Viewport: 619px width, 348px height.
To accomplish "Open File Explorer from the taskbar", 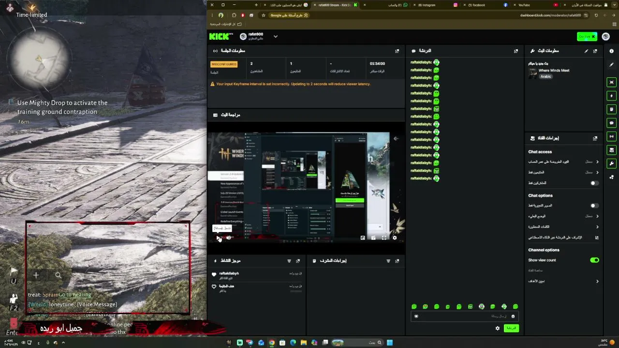I will click(304, 343).
